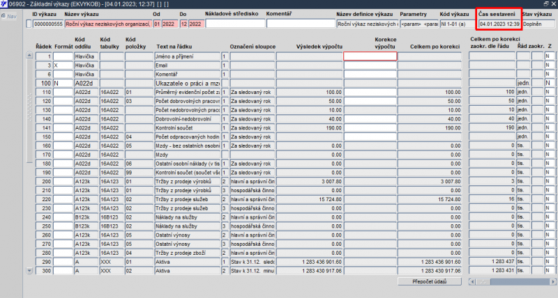Click the text cell Dobrovolní-nedobrovolní

coord(187,119)
